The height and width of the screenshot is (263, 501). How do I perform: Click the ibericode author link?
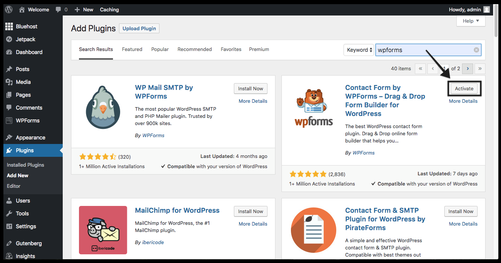click(153, 242)
